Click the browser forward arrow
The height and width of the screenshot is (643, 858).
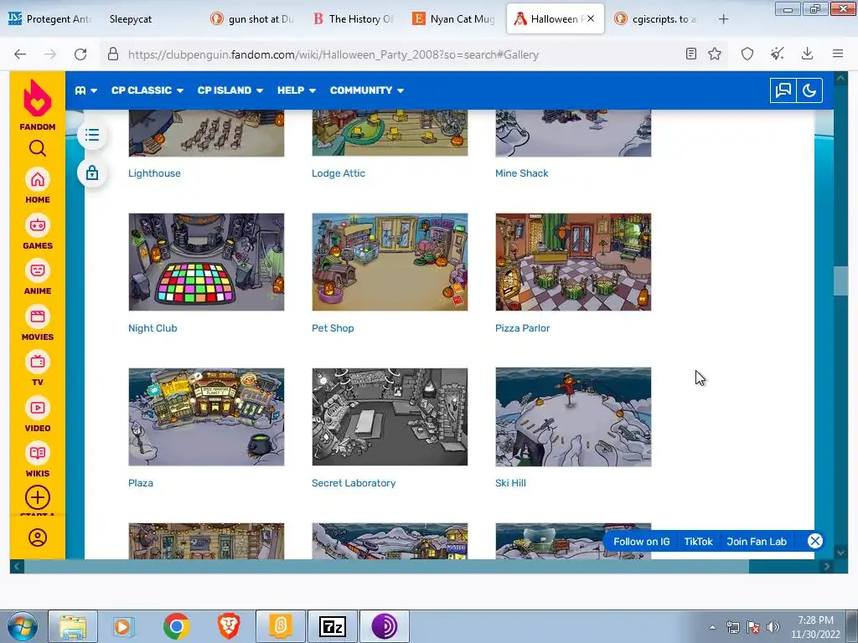(50, 54)
